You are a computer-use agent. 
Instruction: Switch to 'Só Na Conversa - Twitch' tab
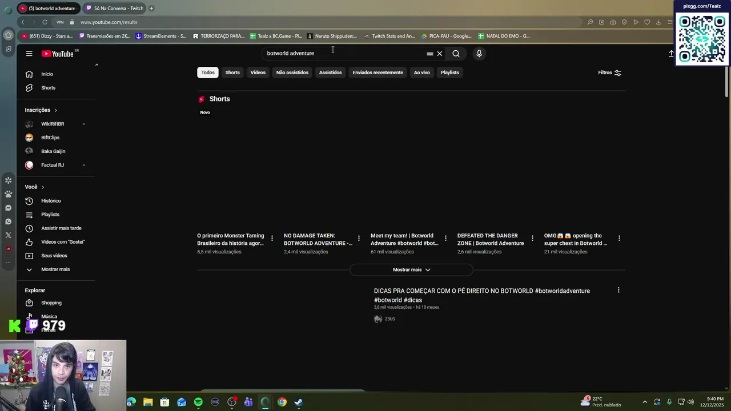point(115,8)
